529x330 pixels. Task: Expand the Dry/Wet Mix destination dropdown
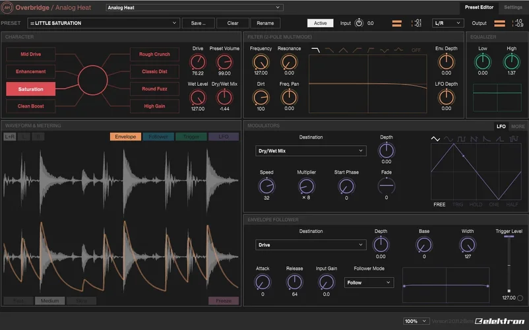(311, 150)
